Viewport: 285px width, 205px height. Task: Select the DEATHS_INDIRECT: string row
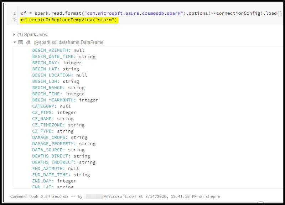(64, 162)
